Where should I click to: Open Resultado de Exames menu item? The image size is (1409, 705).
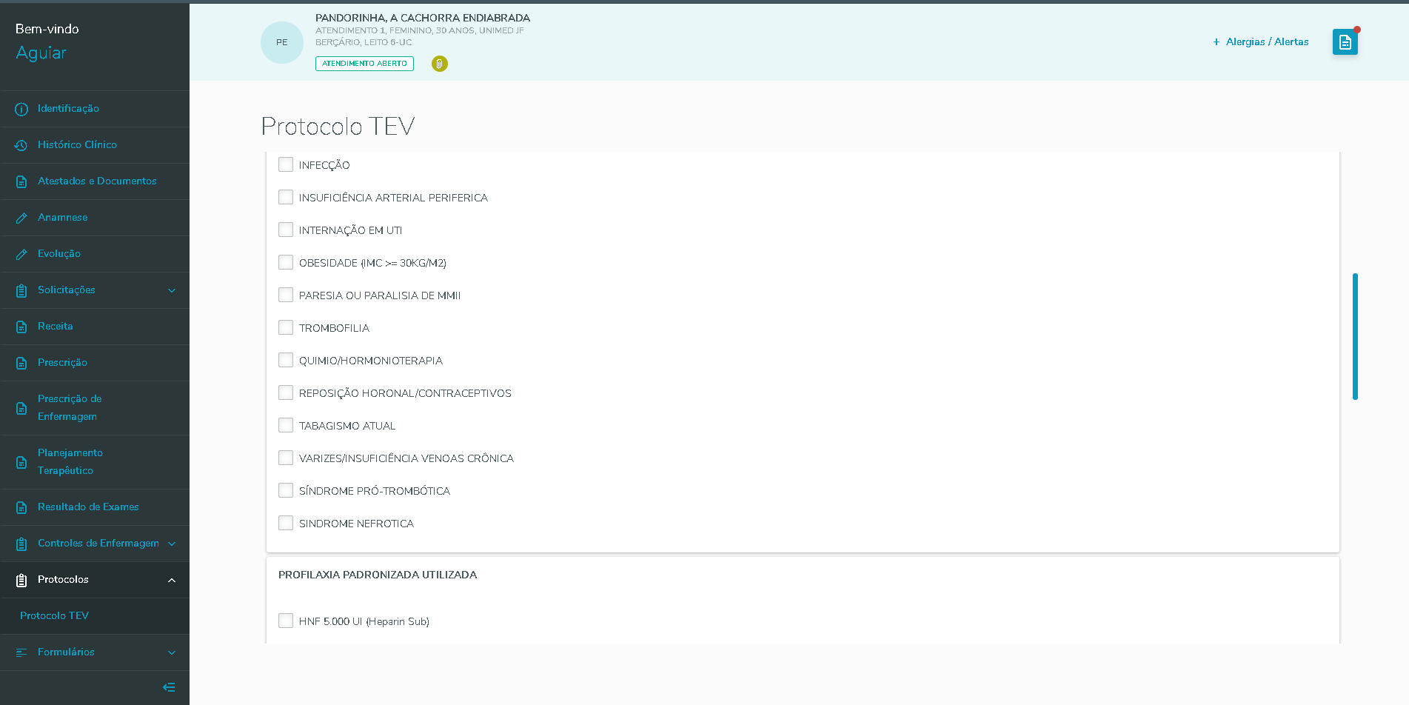(95, 507)
